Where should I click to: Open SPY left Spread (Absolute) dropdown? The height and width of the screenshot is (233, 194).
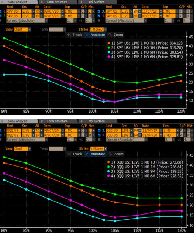pos(46,21)
